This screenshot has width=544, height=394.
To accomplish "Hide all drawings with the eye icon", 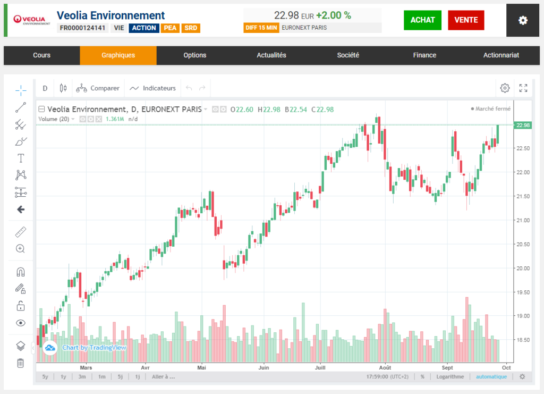I will point(20,323).
